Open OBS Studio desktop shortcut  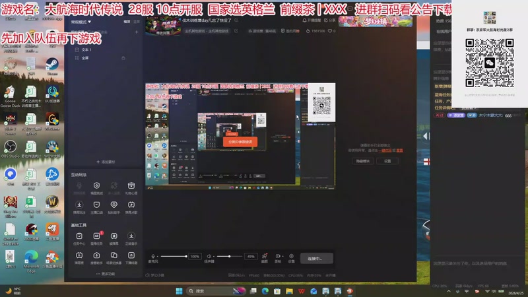(x=10, y=149)
